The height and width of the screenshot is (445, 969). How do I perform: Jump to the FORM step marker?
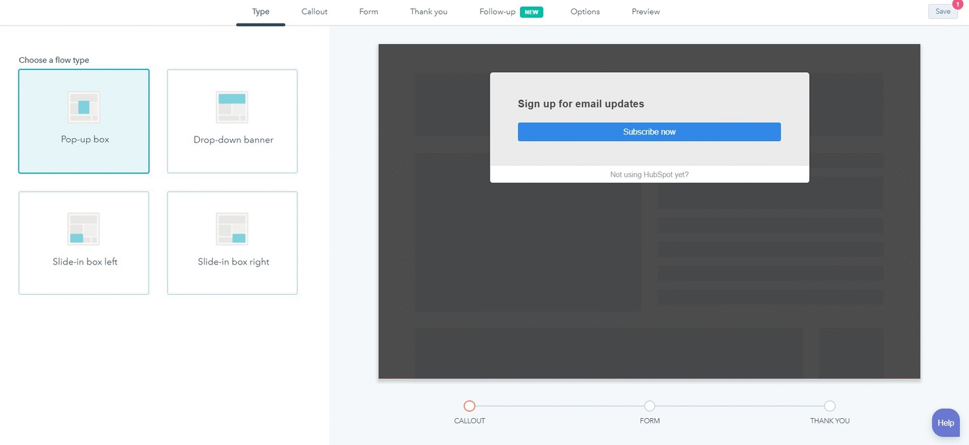pos(650,406)
